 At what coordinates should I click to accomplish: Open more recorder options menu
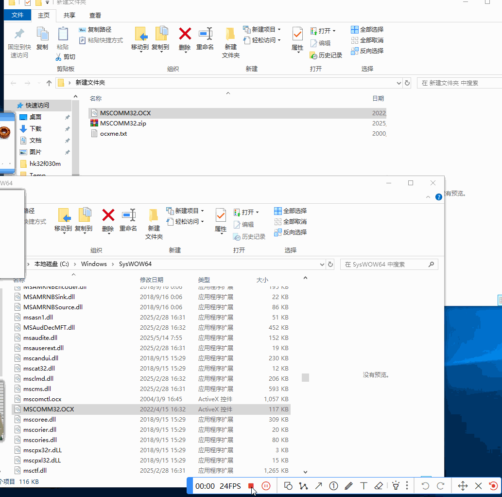(x=407, y=485)
